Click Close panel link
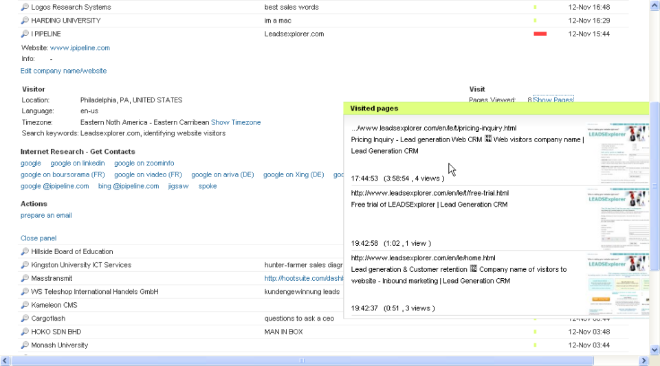660x366 pixels. (38, 238)
